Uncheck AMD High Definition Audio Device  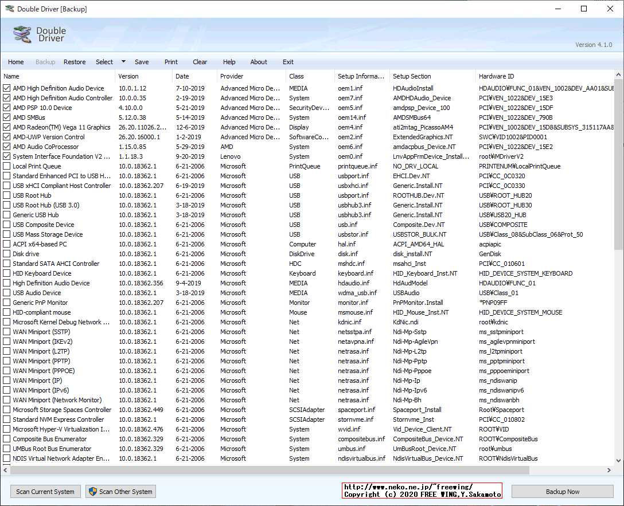tap(7, 88)
